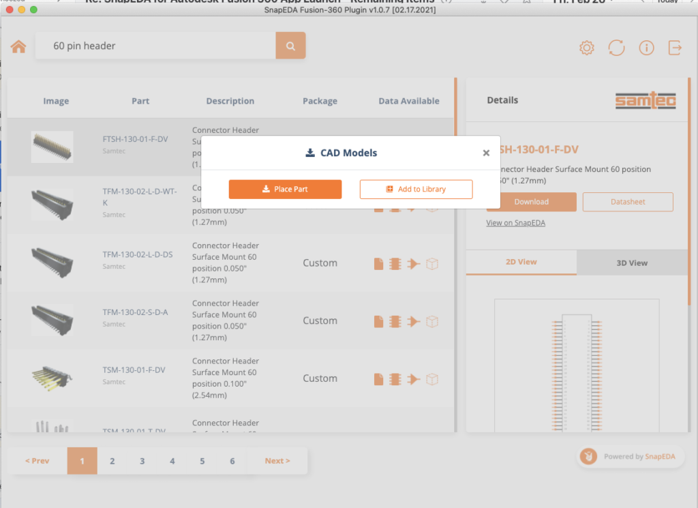Select page 1 in pagination
The width and height of the screenshot is (698, 508).
pyautogui.click(x=82, y=461)
